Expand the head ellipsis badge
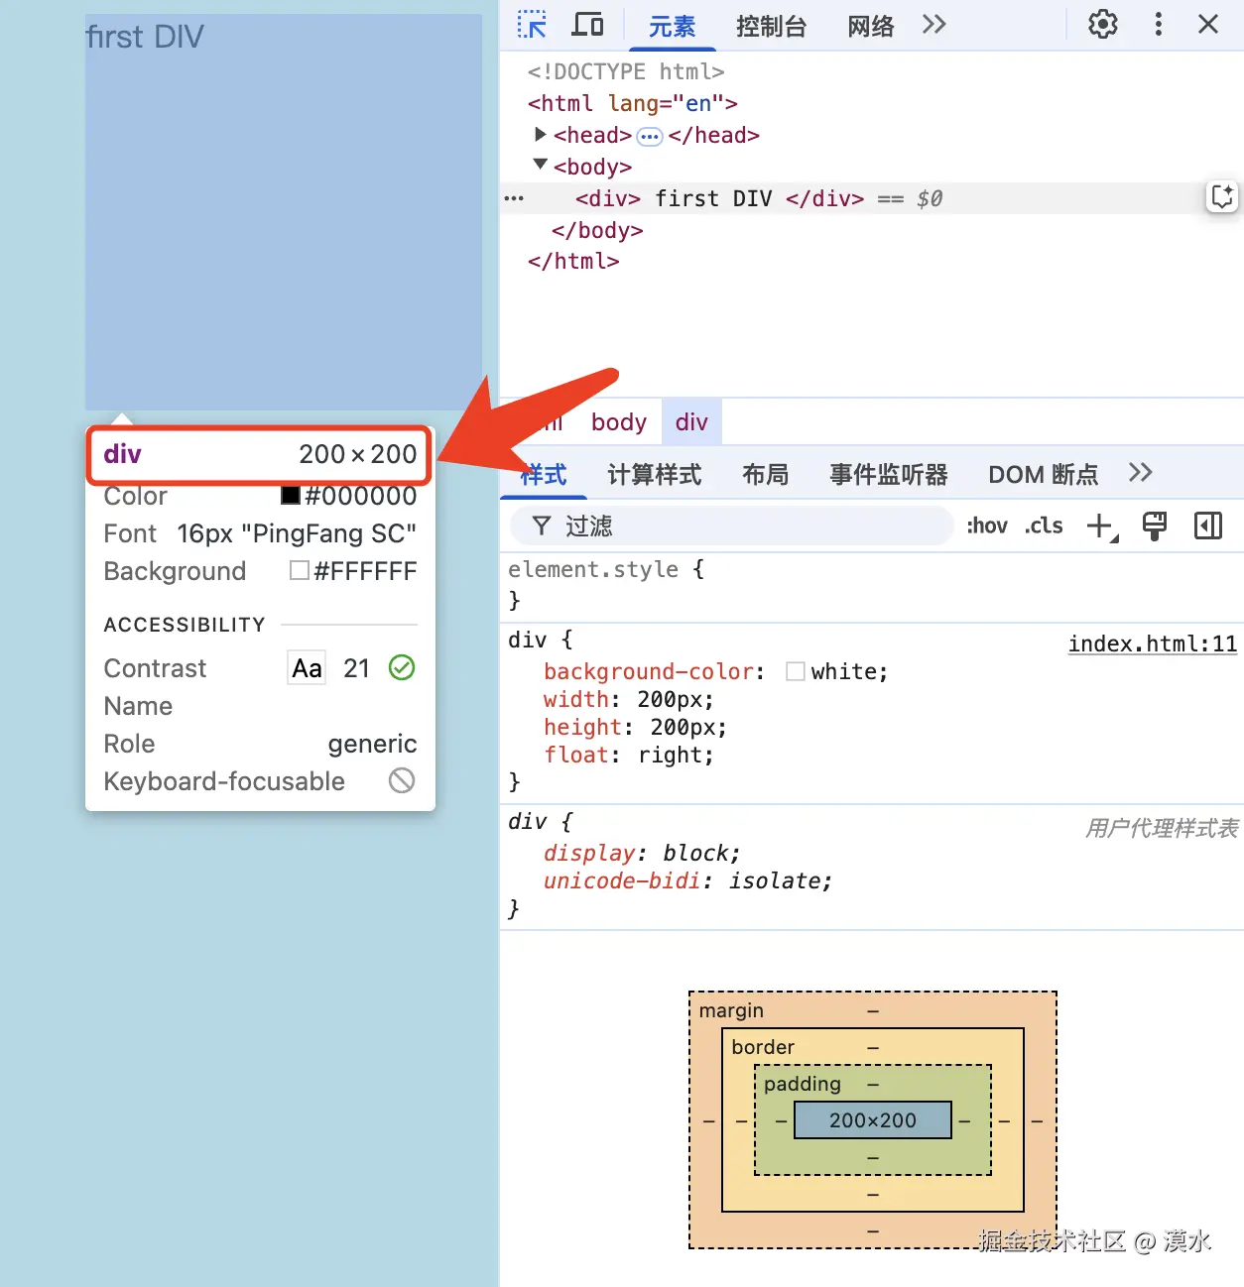 [650, 136]
